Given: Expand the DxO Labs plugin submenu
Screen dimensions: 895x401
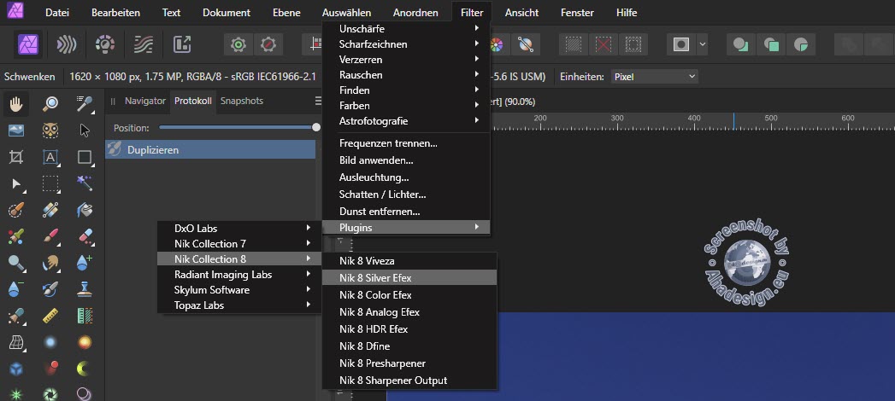Looking at the screenshot, I should [x=239, y=228].
